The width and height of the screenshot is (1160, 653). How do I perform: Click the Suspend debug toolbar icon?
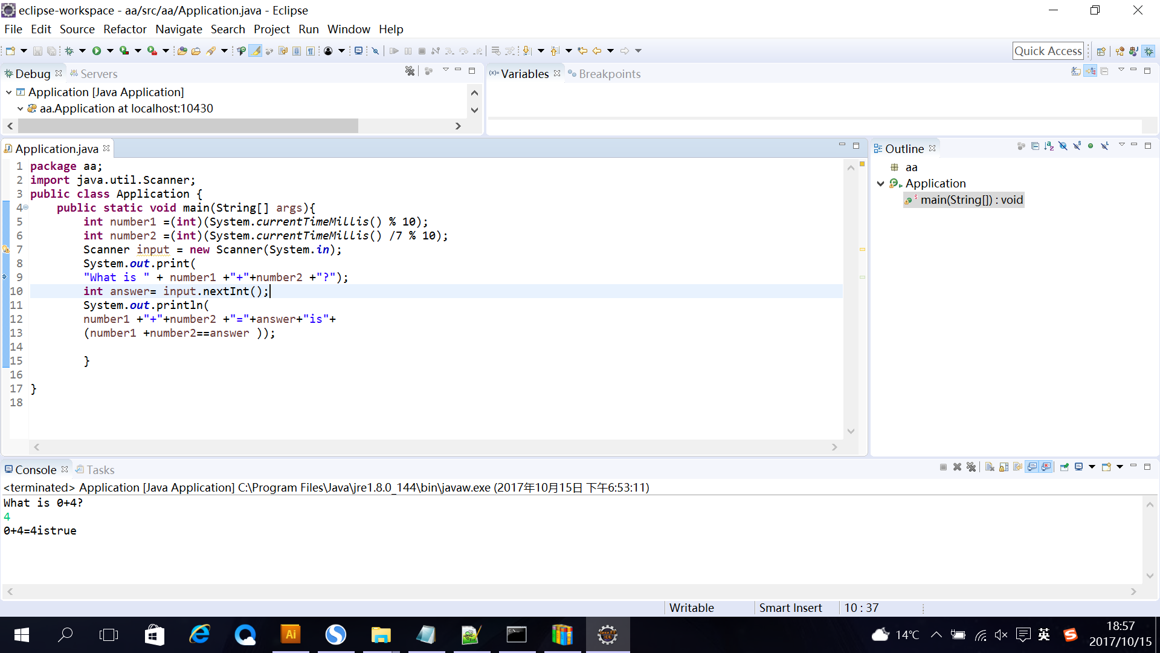point(408,51)
